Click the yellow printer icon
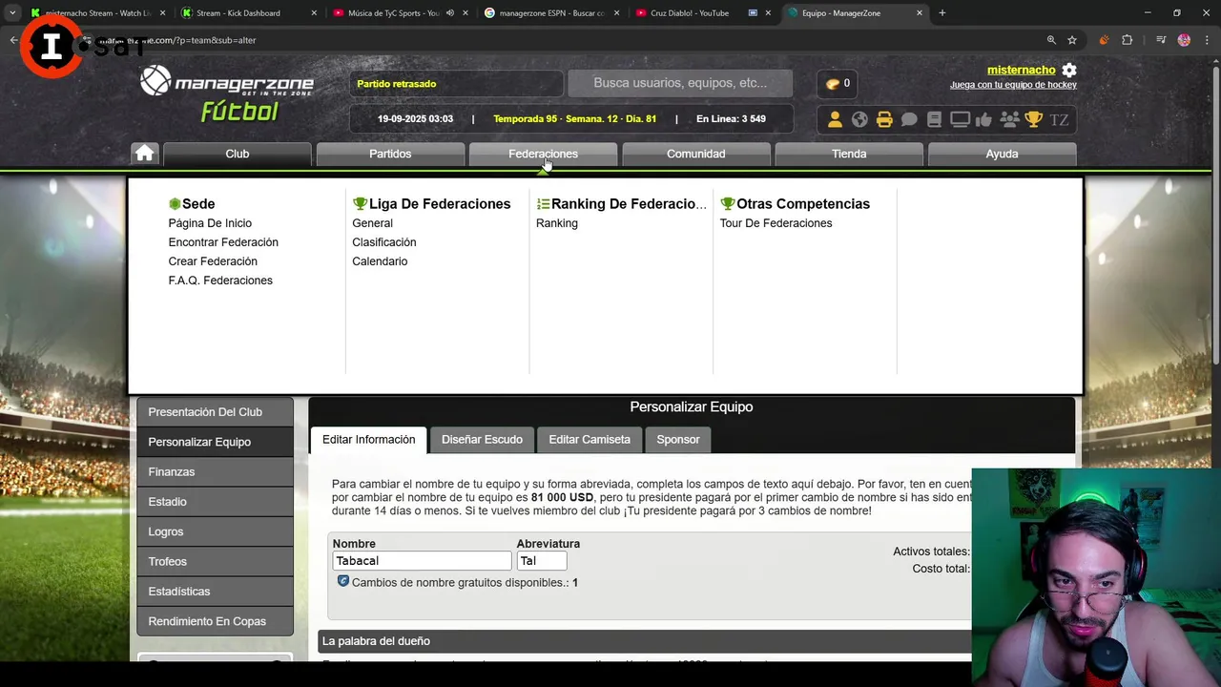The height and width of the screenshot is (687, 1221). tap(884, 119)
